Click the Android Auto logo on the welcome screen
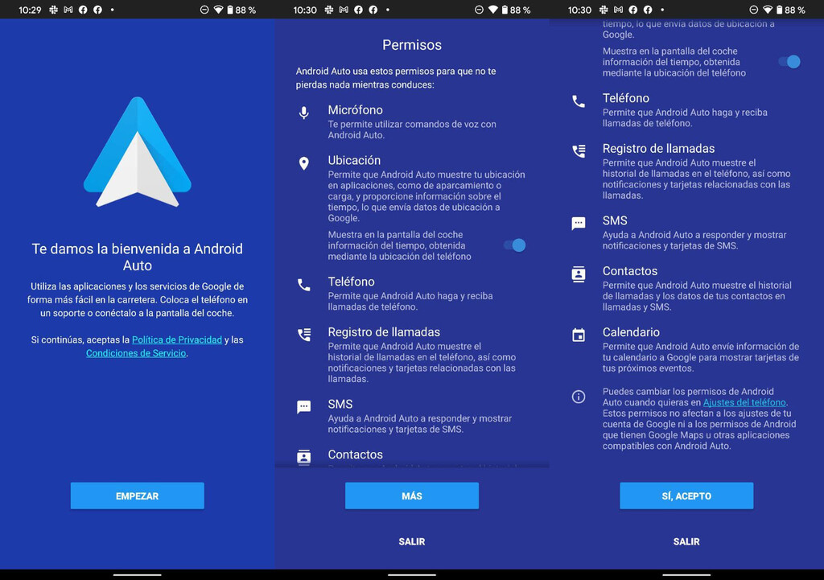824x580 pixels. (x=138, y=153)
